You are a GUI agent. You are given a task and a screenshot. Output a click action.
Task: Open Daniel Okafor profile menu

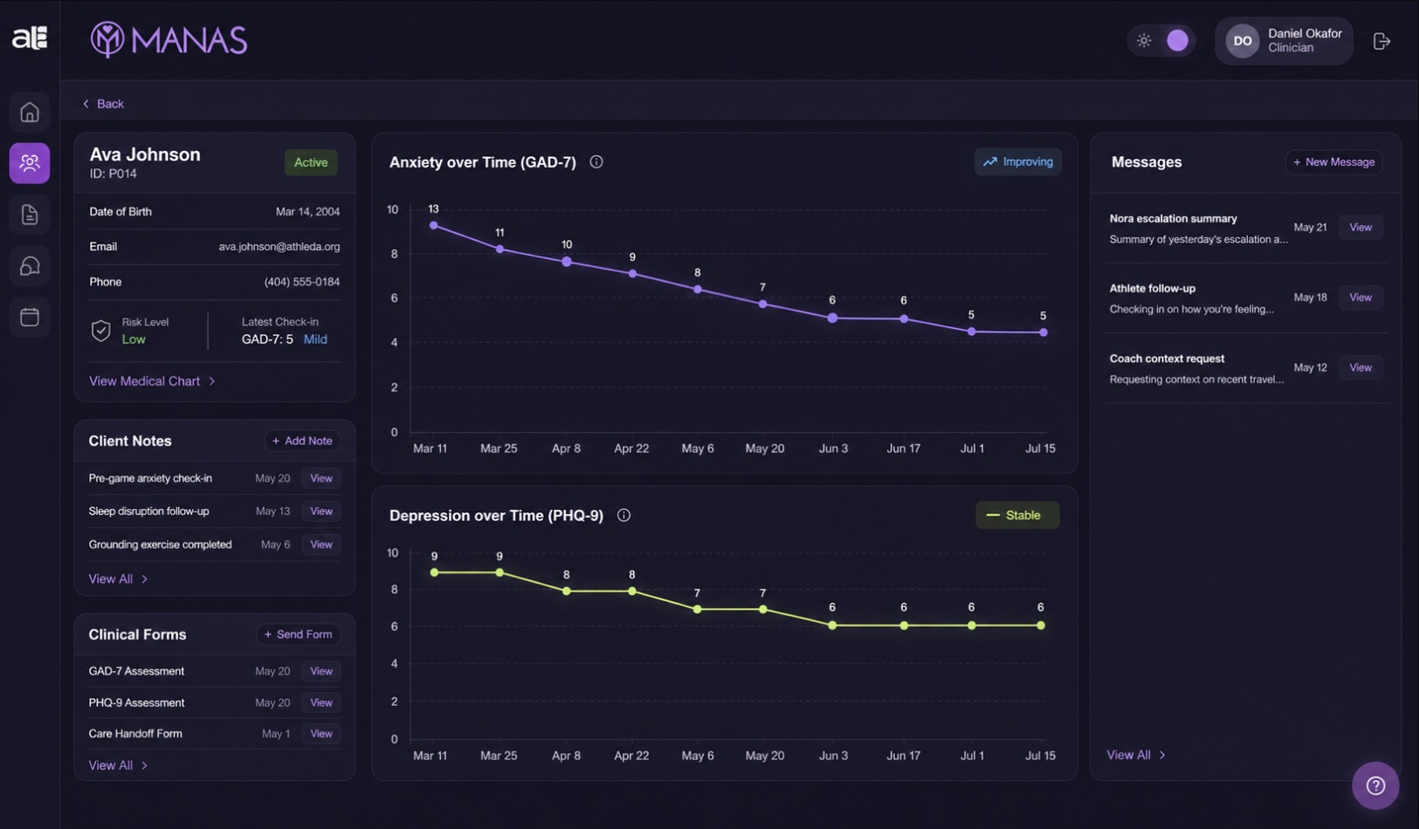1284,41
